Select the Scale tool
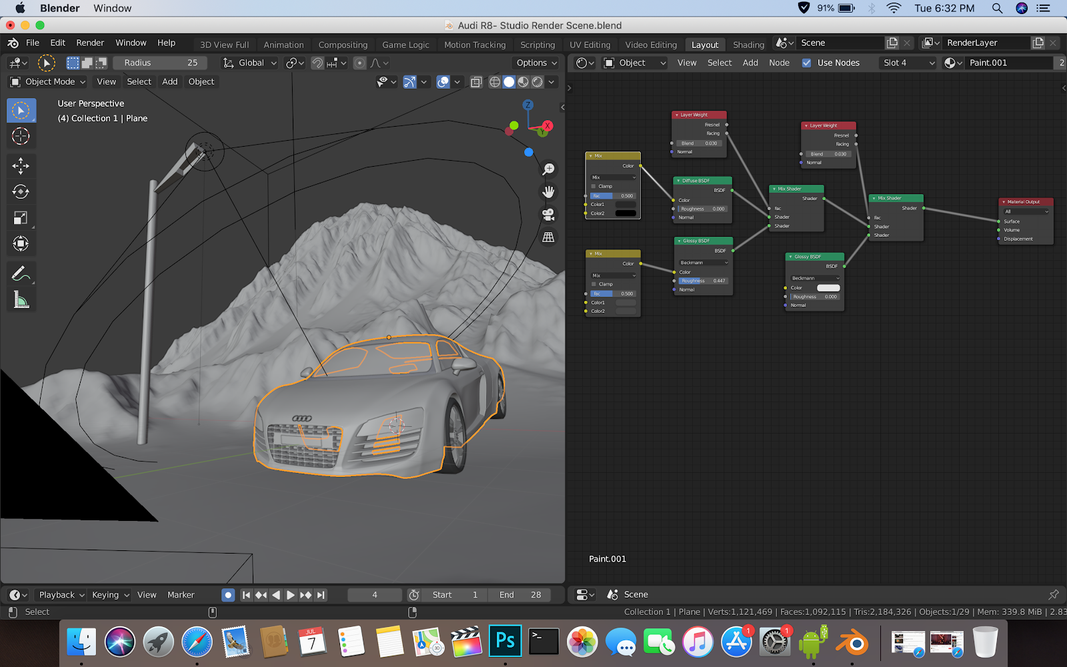Viewport: 1067px width, 667px height. pos(21,217)
